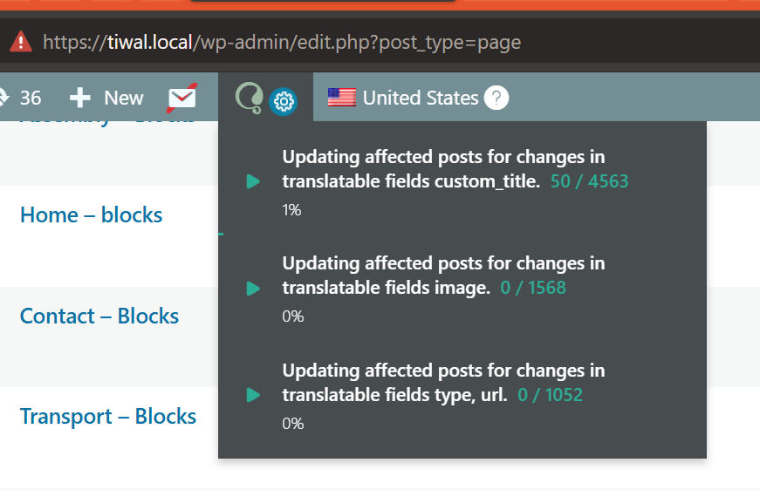
Task: Click the 1% progress indicator
Action: [x=291, y=210]
